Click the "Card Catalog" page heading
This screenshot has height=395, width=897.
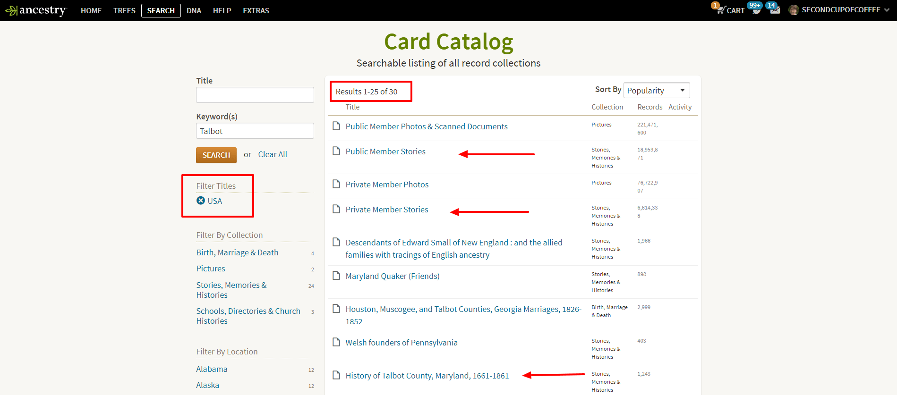[449, 42]
